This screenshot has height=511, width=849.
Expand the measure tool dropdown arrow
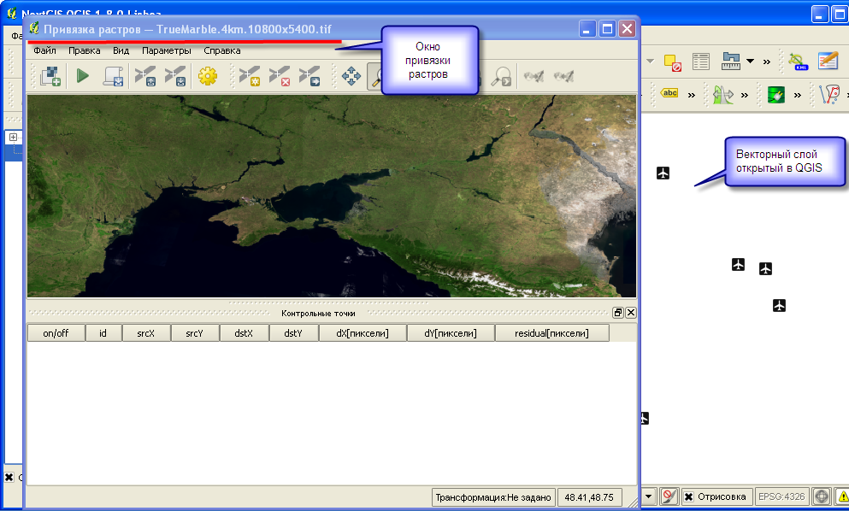click(x=750, y=61)
